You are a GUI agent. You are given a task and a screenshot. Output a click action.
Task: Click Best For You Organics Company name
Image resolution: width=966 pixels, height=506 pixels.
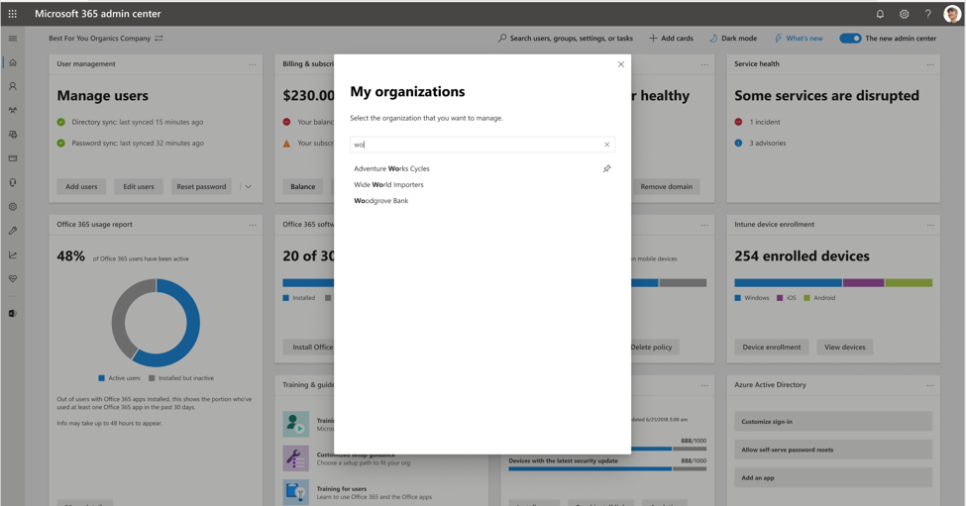(x=100, y=39)
